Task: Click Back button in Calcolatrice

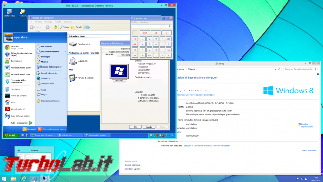Action: click(145, 33)
